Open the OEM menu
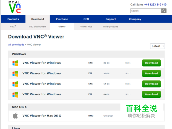This screenshot has height=129, width=172. [86, 19]
